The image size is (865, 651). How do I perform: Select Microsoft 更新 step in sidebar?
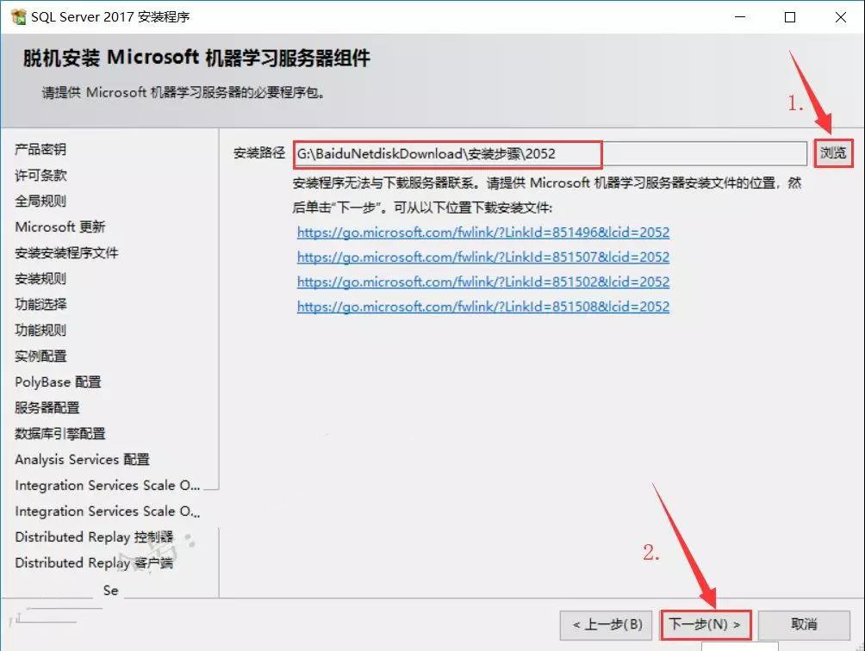[59, 227]
